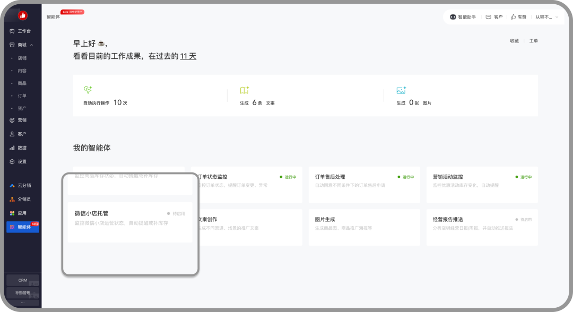Viewport: 573px width, 312px height.
Task: Open 智能助手 via the robot icon
Action: click(453, 17)
